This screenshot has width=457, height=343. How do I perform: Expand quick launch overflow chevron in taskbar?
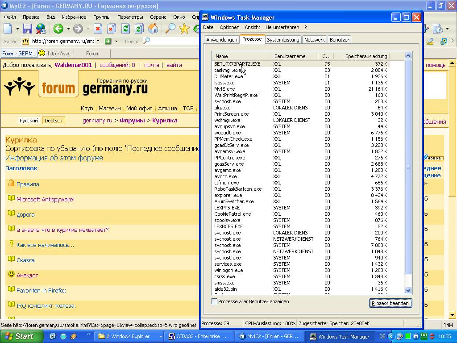[x=89, y=333]
